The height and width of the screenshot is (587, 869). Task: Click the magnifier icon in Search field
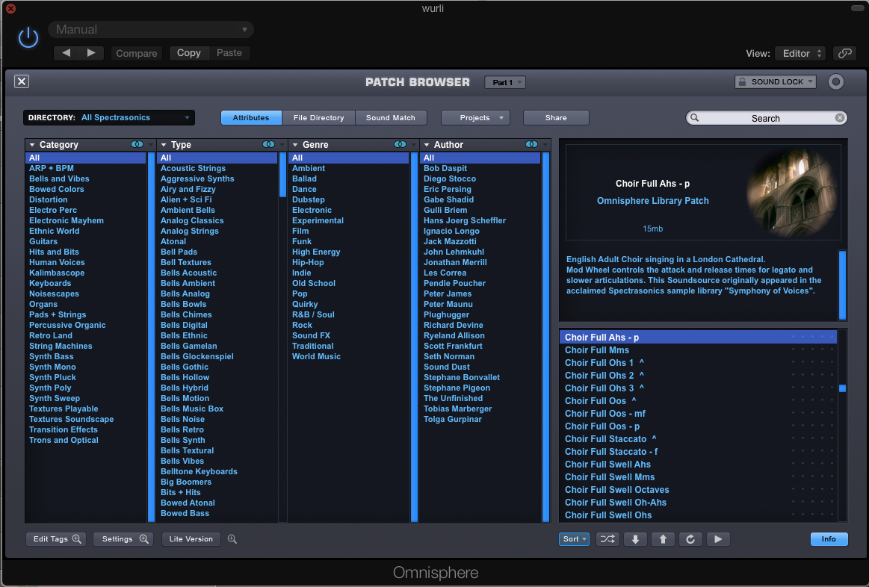694,118
